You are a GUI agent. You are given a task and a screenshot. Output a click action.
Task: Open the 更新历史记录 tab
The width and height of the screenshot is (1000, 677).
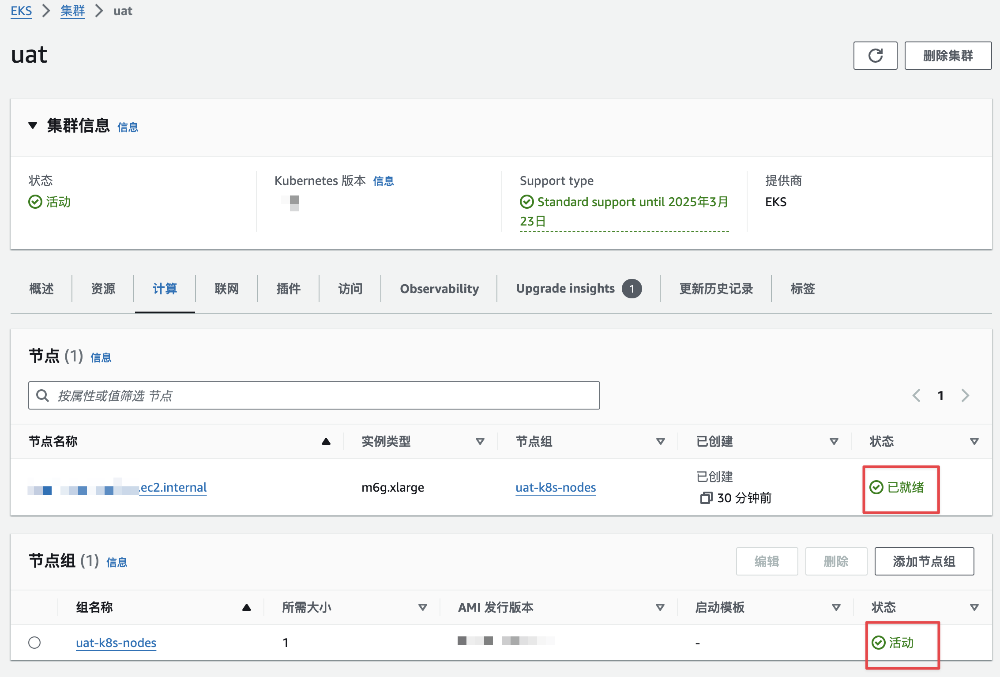pos(716,289)
